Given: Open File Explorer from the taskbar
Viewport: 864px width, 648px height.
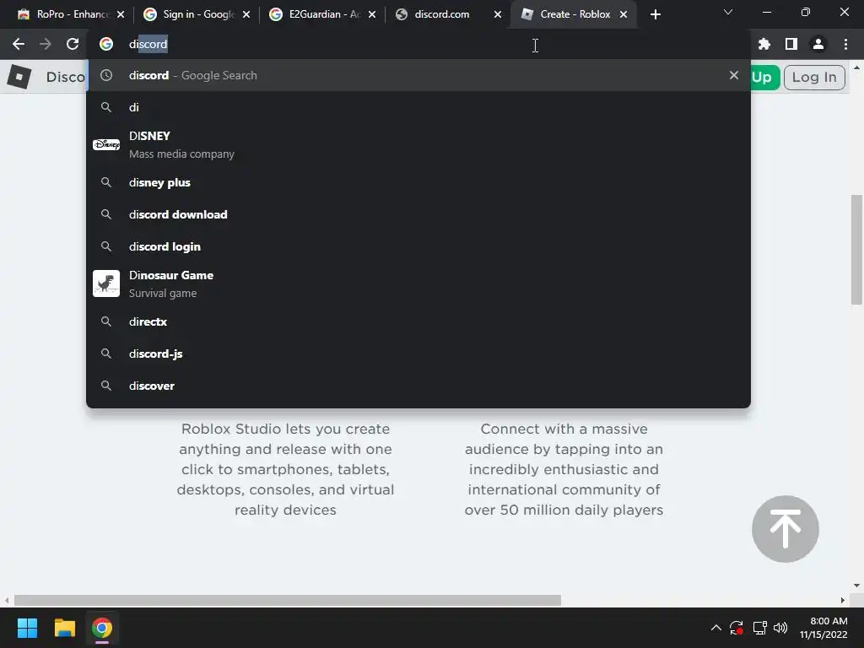Looking at the screenshot, I should tap(64, 628).
